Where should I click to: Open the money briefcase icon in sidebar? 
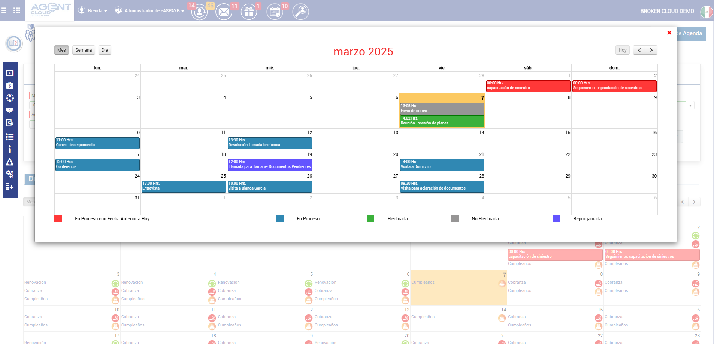[x=10, y=85]
